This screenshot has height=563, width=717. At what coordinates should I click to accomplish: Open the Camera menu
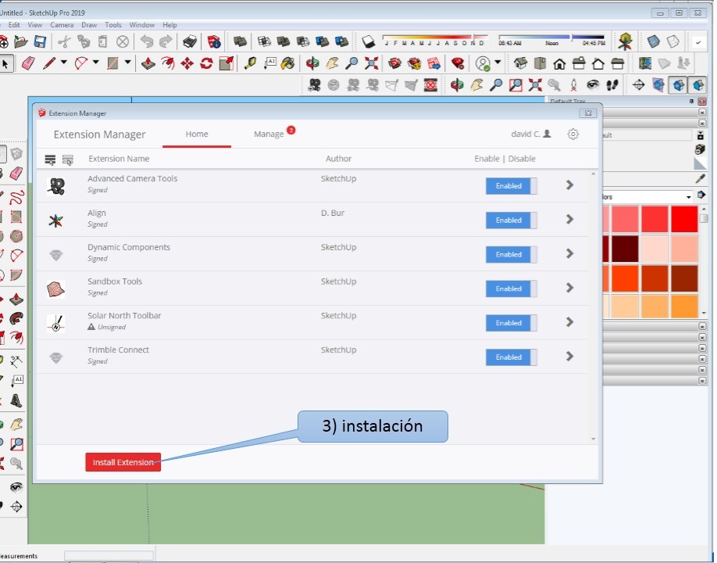[x=62, y=25]
